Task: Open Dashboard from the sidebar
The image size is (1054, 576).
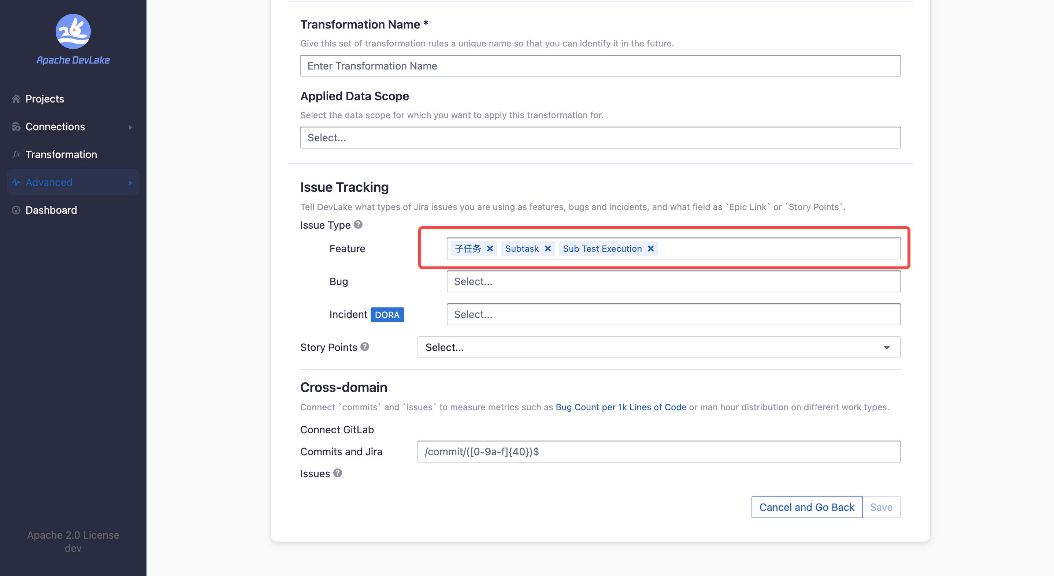Action: [51, 210]
